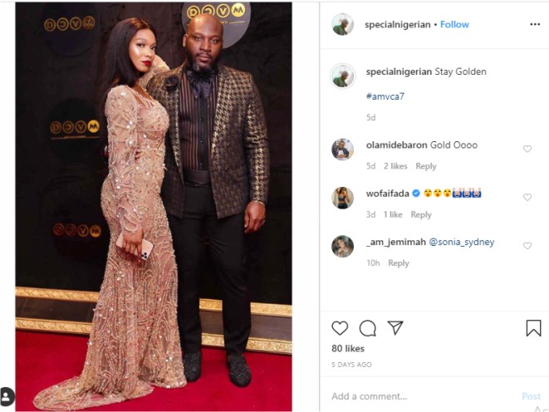Save post using bookmark icon

(533, 328)
